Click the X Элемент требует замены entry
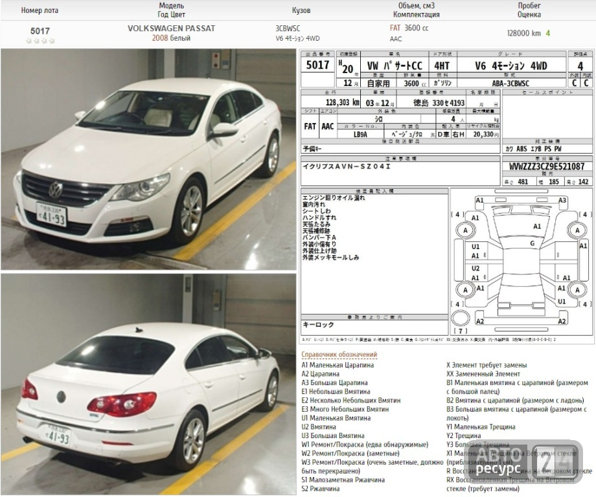Viewport: 596px width, 497px height. pyautogui.click(x=487, y=365)
